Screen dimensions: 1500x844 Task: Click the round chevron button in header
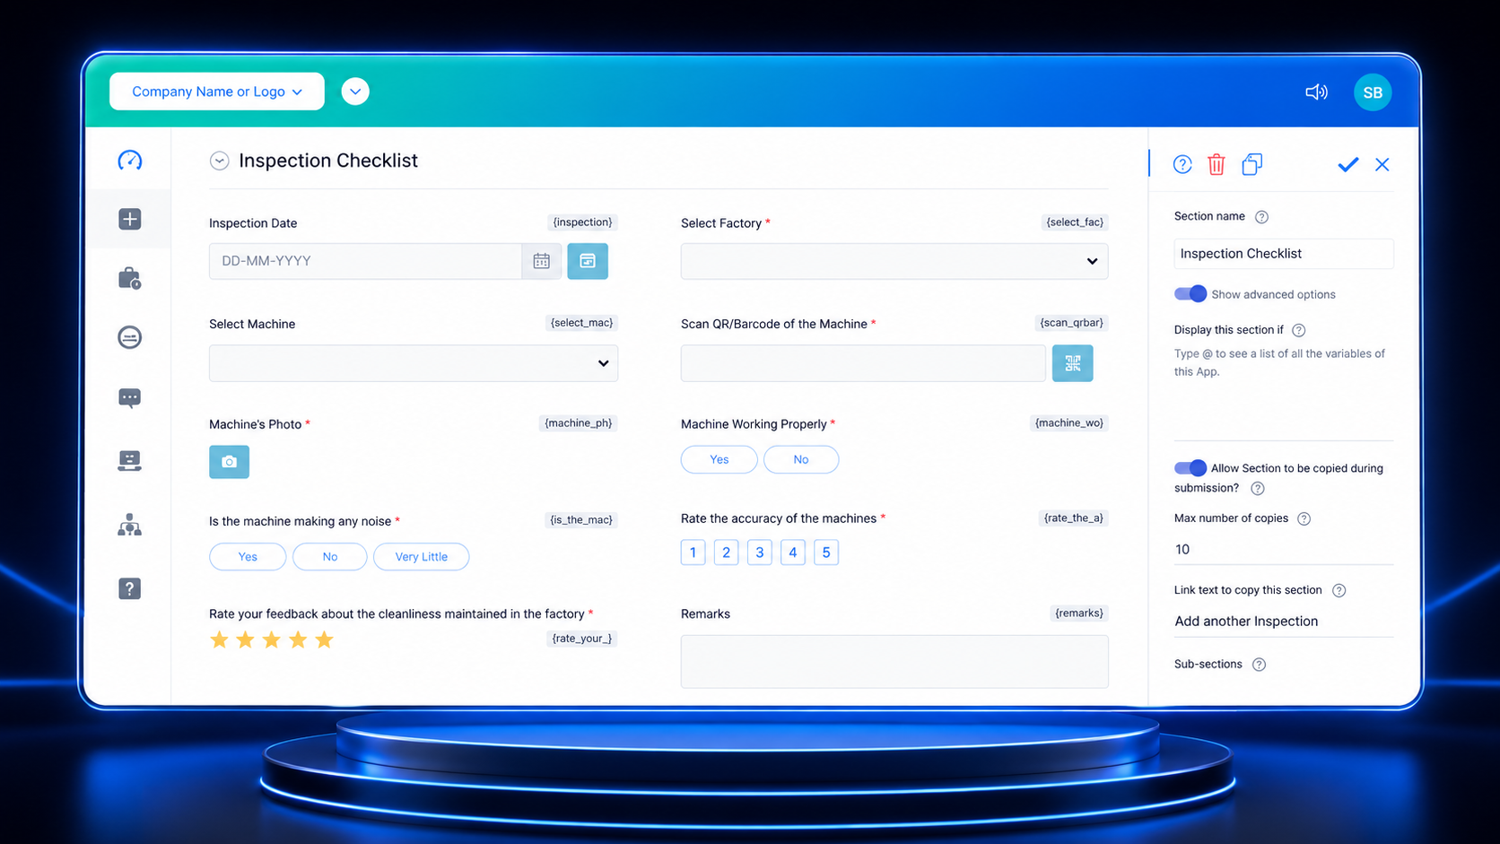coord(355,91)
